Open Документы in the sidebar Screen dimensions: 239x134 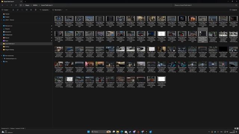click(8, 32)
